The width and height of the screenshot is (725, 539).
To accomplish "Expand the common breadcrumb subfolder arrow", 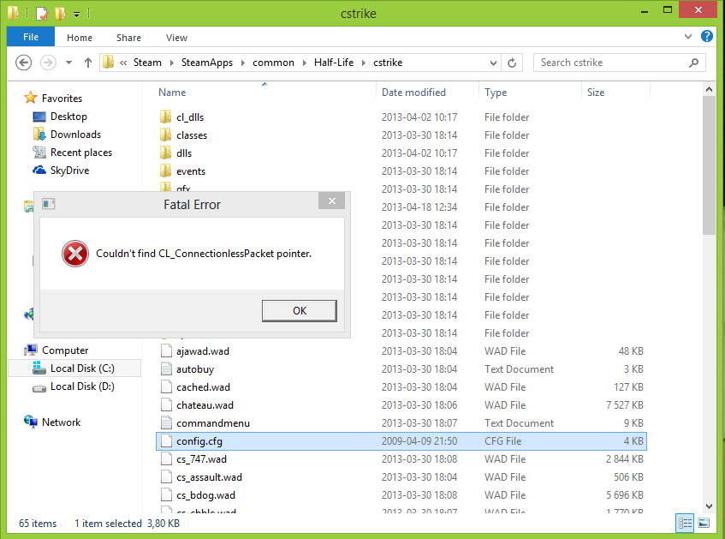I will tap(304, 63).
